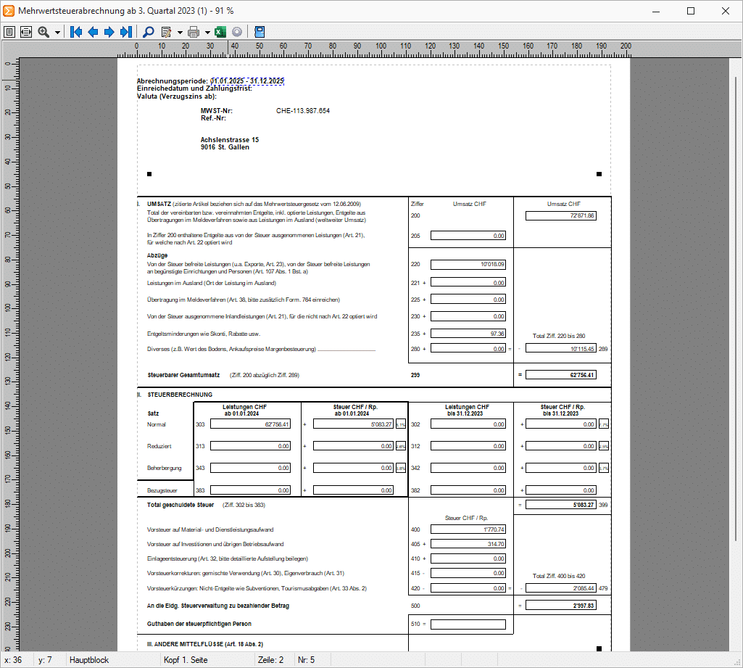Jump to the last page
This screenshot has width=743, height=668.
coord(125,32)
